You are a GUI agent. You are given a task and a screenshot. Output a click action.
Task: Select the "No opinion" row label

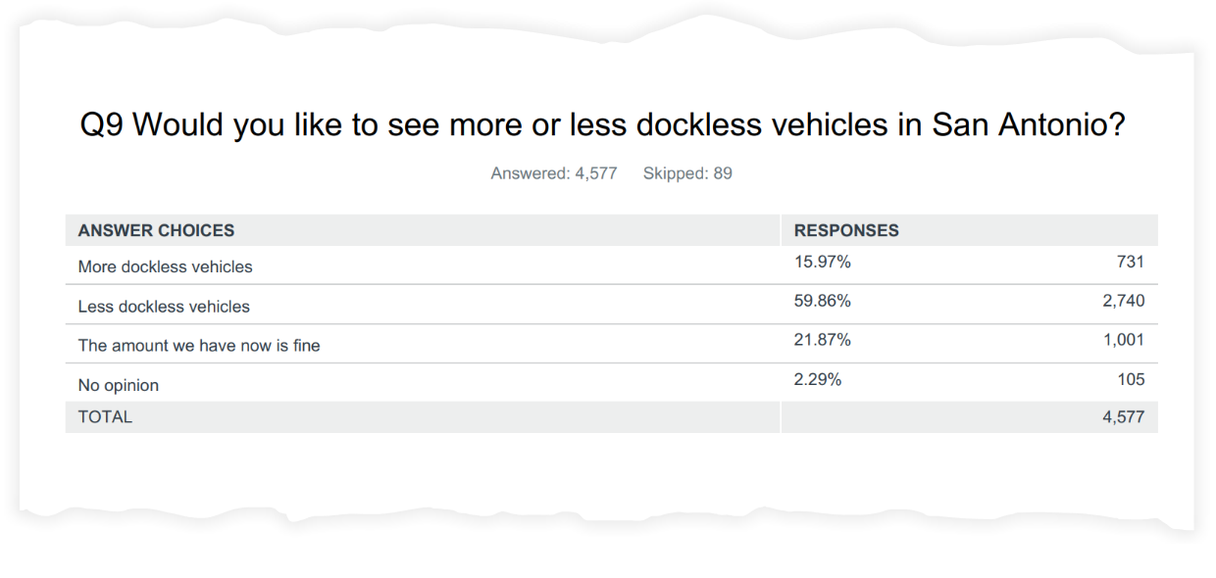[x=118, y=385]
